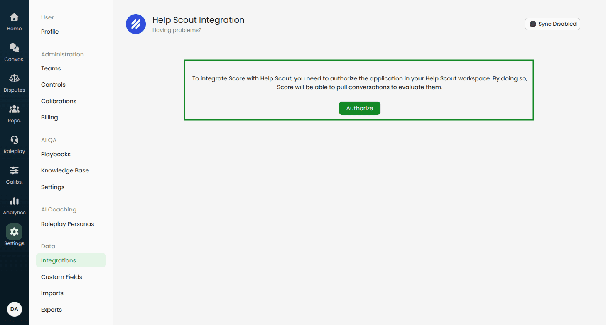Click the Sync Disabled status badge

[x=552, y=24]
